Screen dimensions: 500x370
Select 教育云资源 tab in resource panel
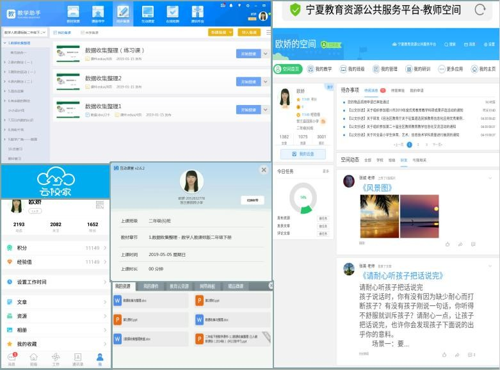pos(179,286)
